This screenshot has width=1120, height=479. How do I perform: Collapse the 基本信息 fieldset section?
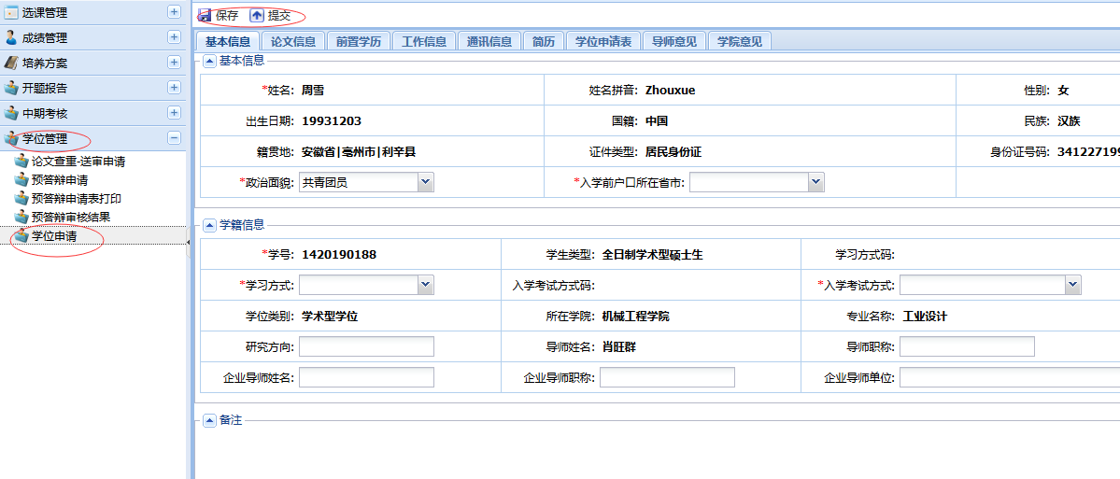209,62
